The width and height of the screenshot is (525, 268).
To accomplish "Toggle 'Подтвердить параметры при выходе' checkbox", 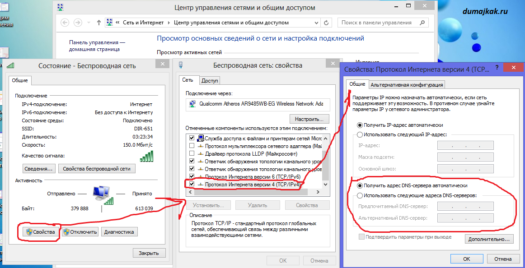I will pyautogui.click(x=361, y=237).
